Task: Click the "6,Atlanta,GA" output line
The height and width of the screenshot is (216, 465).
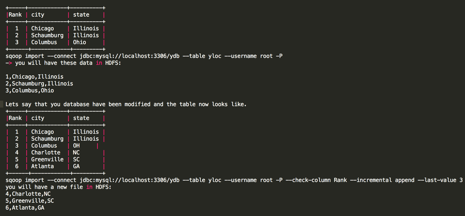Action: click(25, 208)
